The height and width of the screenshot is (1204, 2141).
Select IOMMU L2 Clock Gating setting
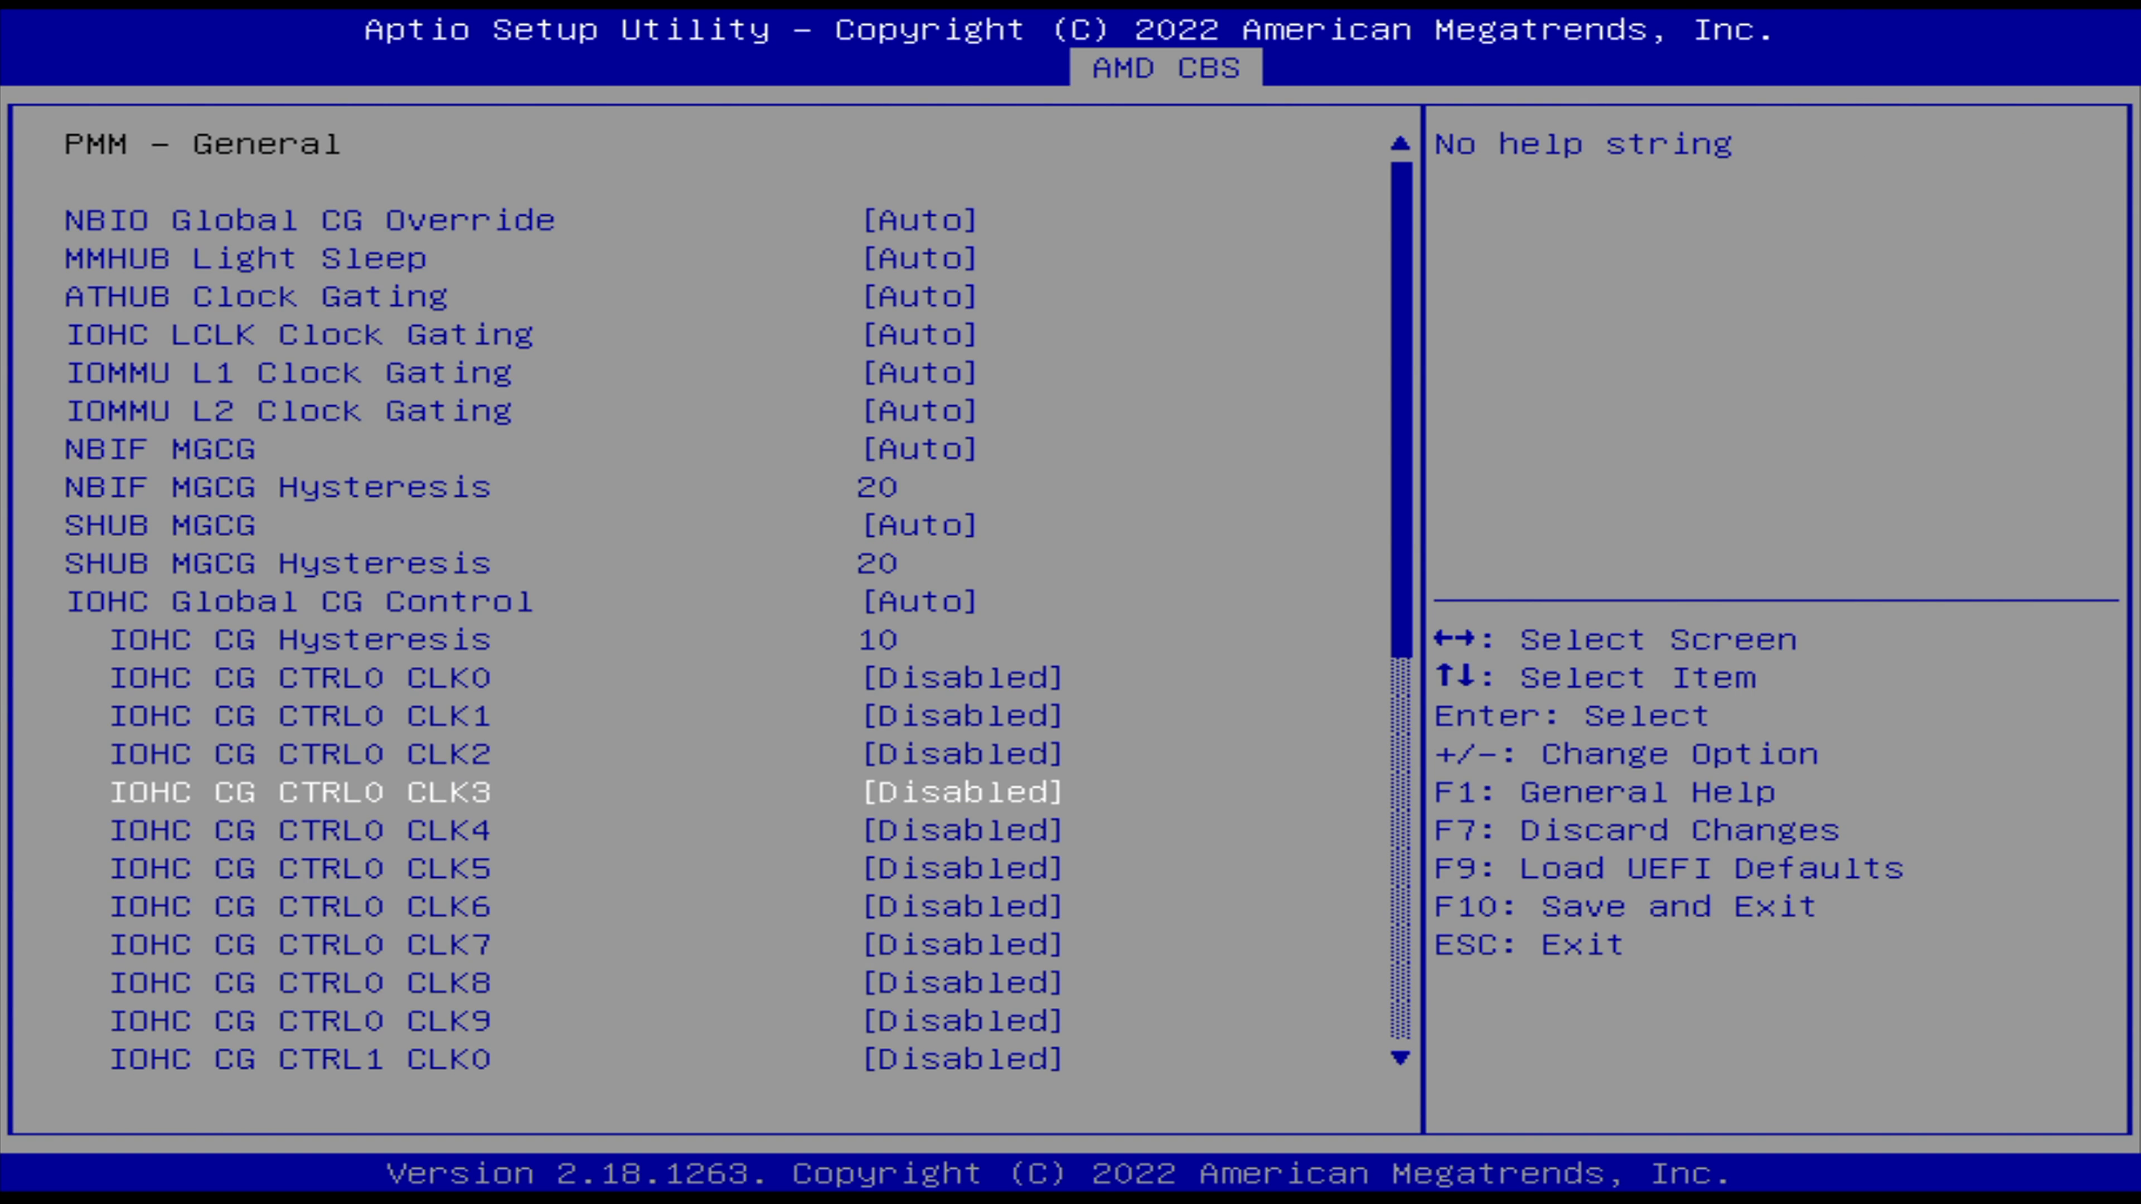click(x=288, y=411)
